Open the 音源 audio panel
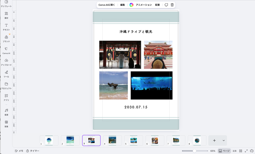This screenshot has height=154, width=255. tap(6, 112)
